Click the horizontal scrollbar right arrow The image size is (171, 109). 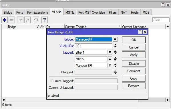pos(168,100)
